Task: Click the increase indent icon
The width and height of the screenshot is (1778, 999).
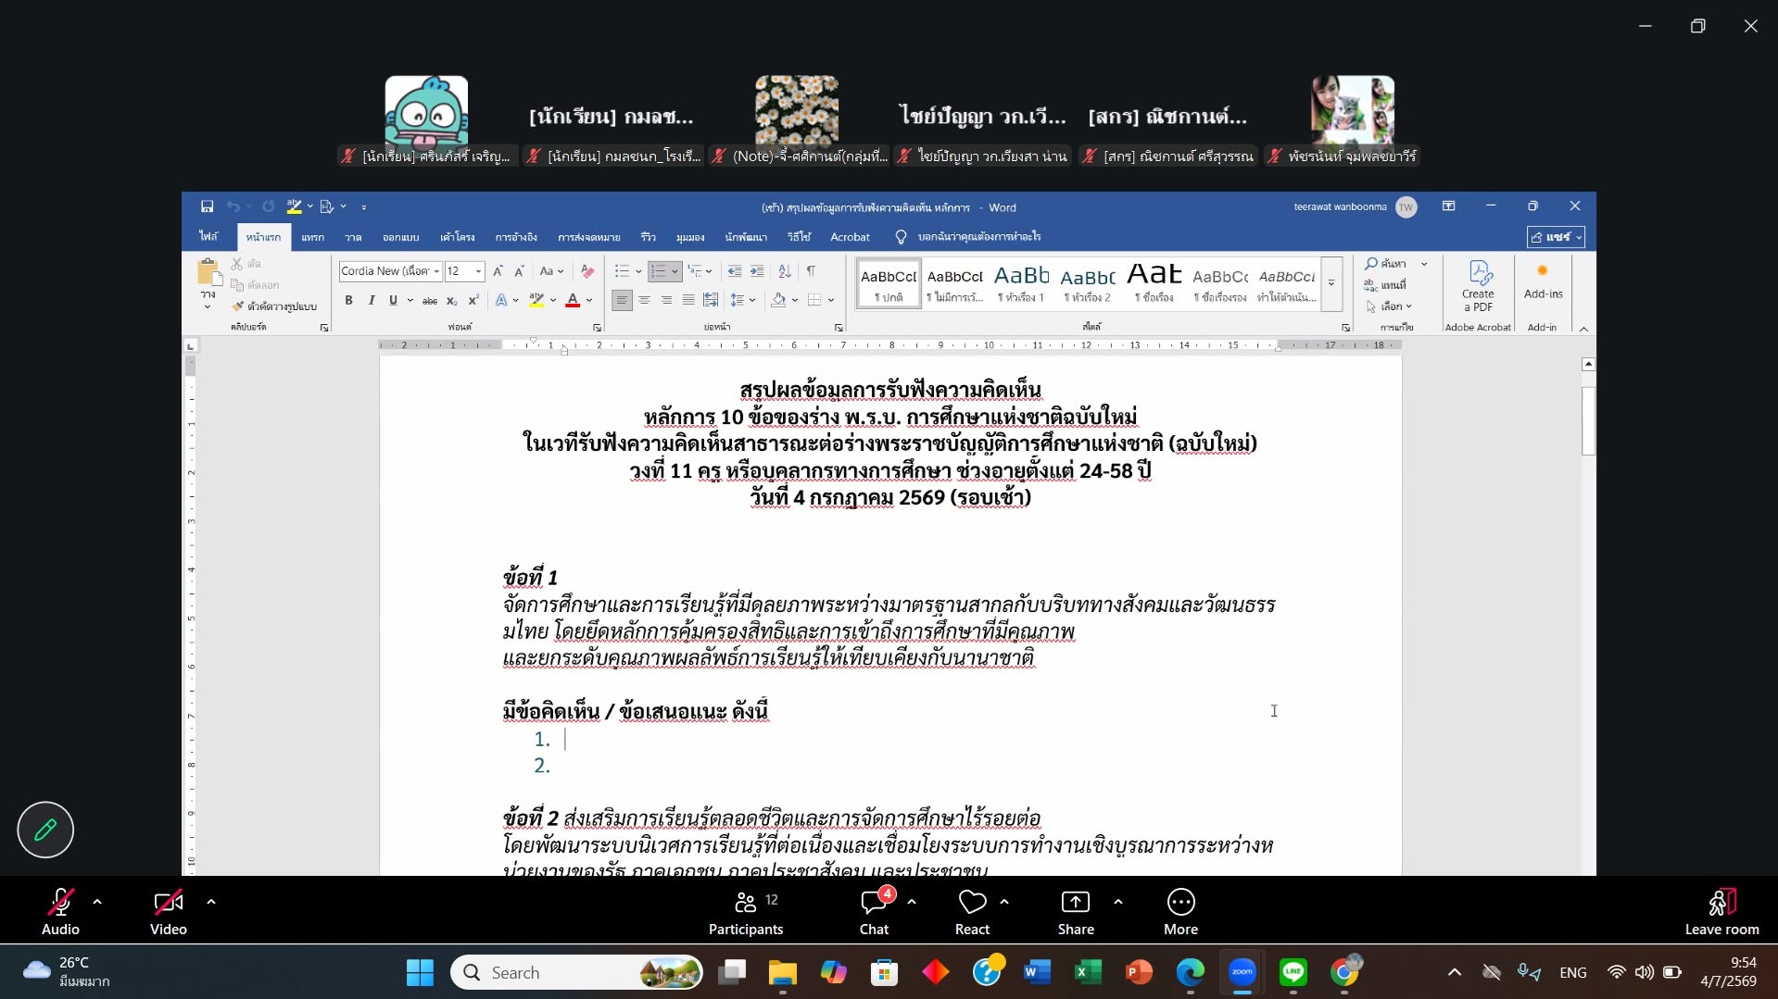Action: click(757, 271)
